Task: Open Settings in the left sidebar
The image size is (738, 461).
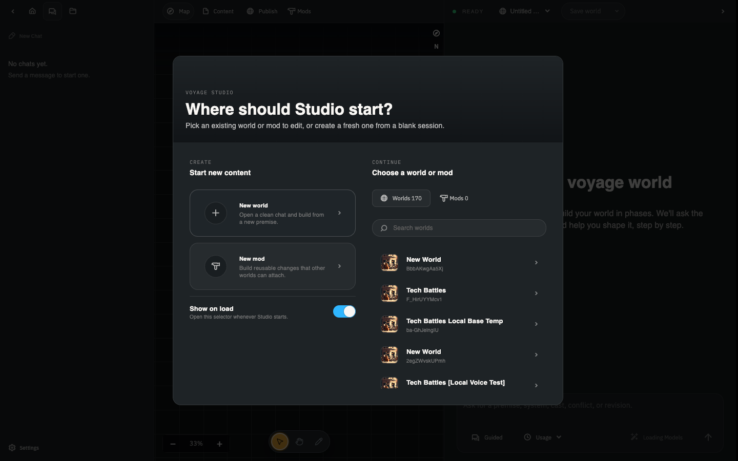Action: tap(24, 448)
